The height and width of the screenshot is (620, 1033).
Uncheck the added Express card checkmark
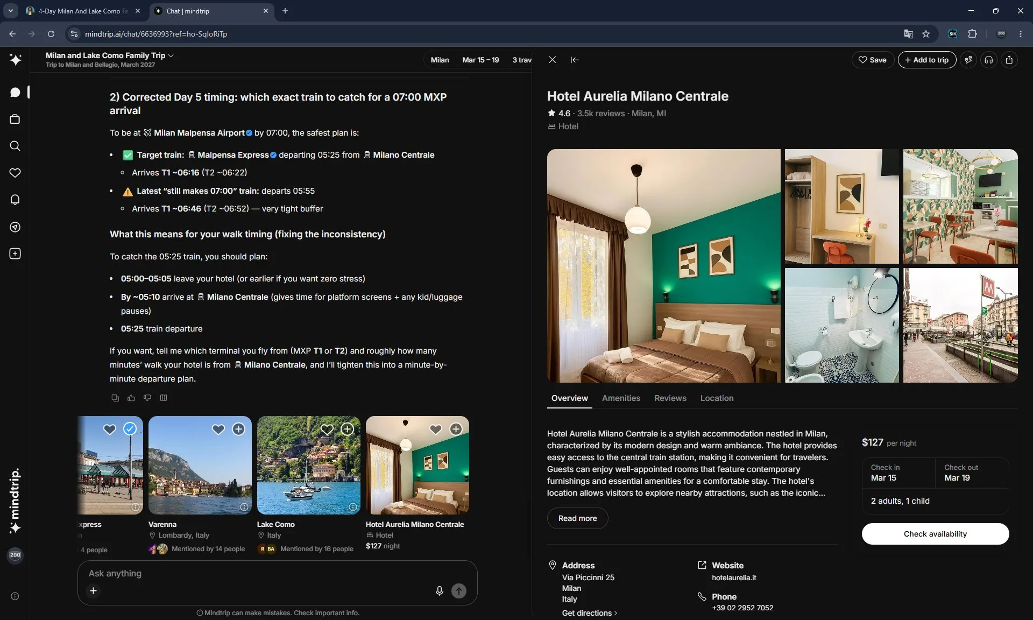(x=130, y=429)
